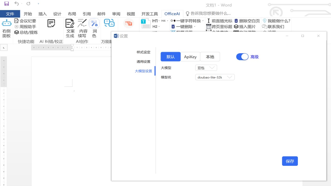Switch to ApiKey configuration mode
The height and width of the screenshot is (186, 331).
[190, 57]
